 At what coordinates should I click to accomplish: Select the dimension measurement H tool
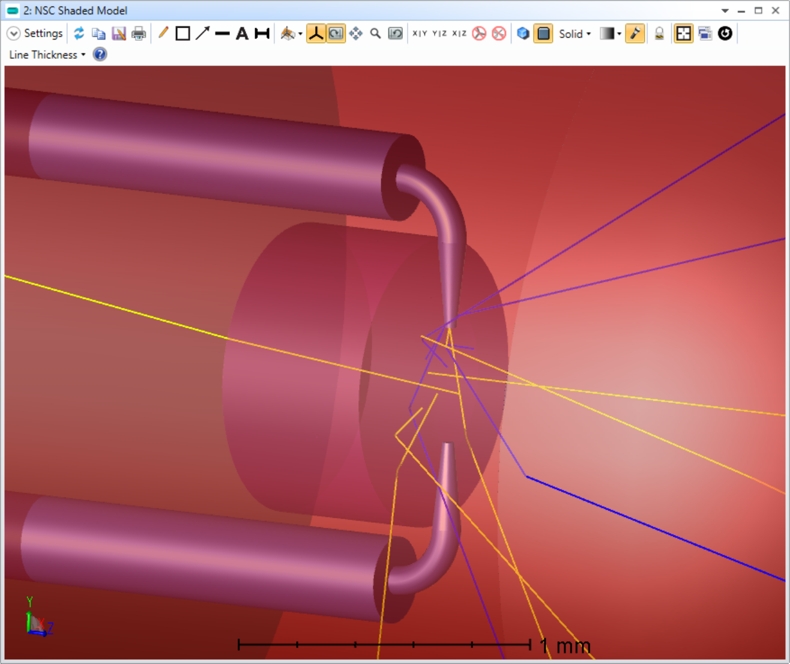(262, 34)
